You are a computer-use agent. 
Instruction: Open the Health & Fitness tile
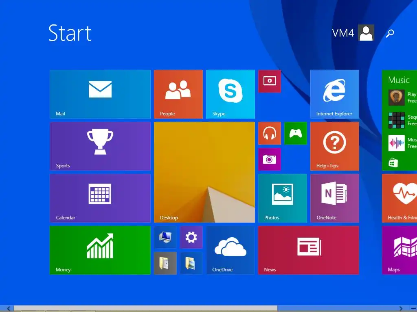[399, 198]
